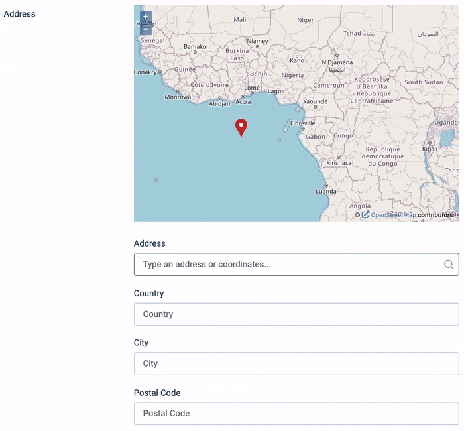This screenshot has width=464, height=431.
Task: Click the Monrovia label on the map
Action: coord(178,97)
